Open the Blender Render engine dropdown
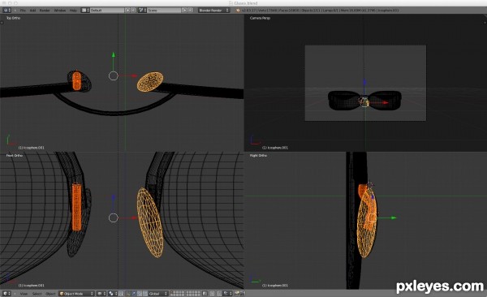 [214, 11]
